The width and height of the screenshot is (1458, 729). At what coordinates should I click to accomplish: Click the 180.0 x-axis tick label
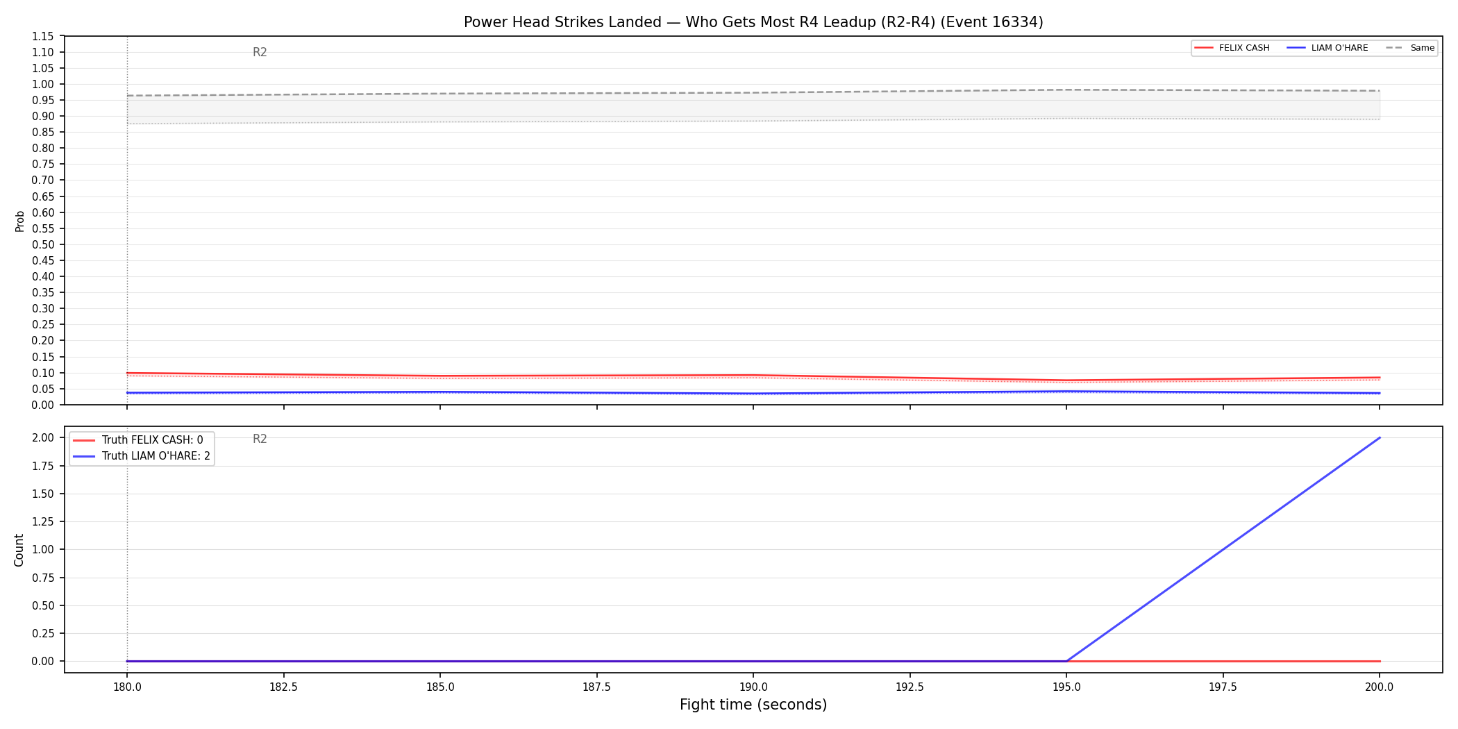(x=127, y=687)
